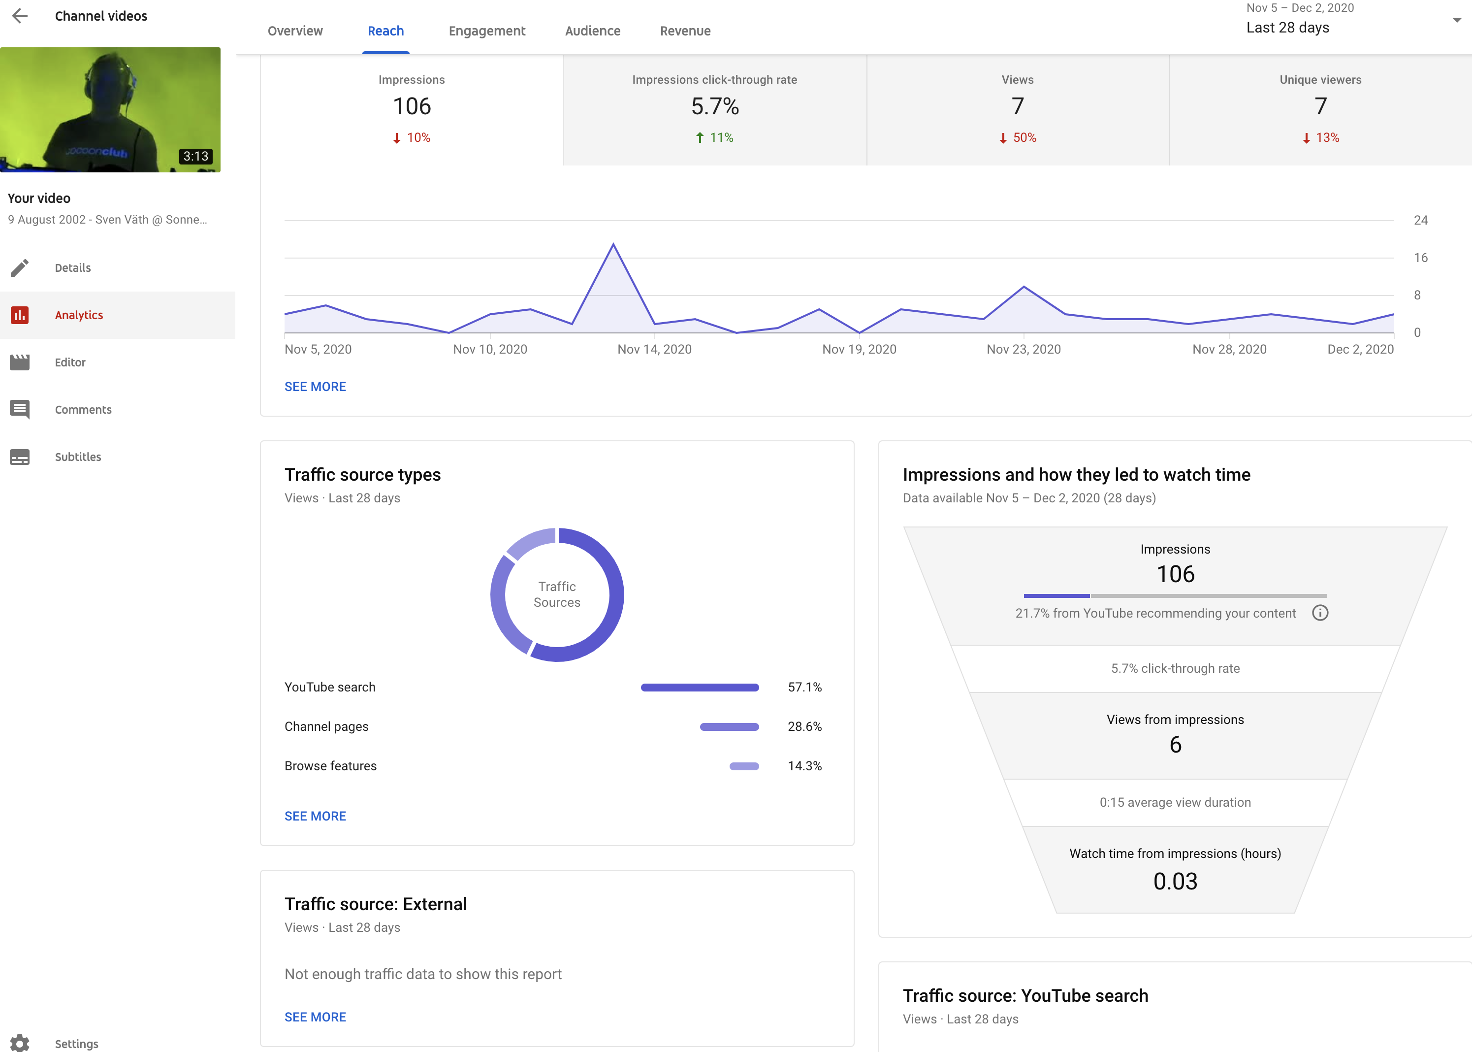Open the Subtitles icon in sidebar

click(20, 457)
